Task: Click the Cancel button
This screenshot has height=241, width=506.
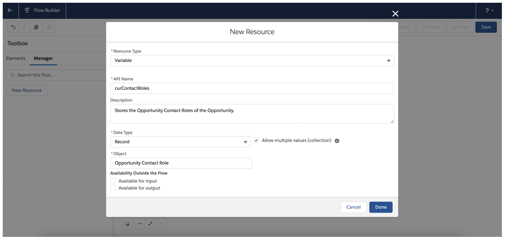Action: click(353, 207)
